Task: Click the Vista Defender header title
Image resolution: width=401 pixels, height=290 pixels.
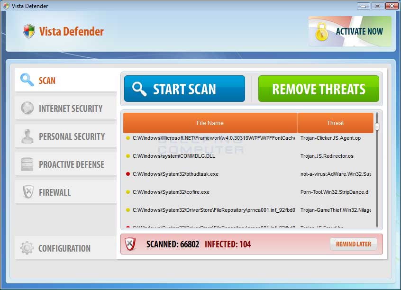Action: click(72, 31)
